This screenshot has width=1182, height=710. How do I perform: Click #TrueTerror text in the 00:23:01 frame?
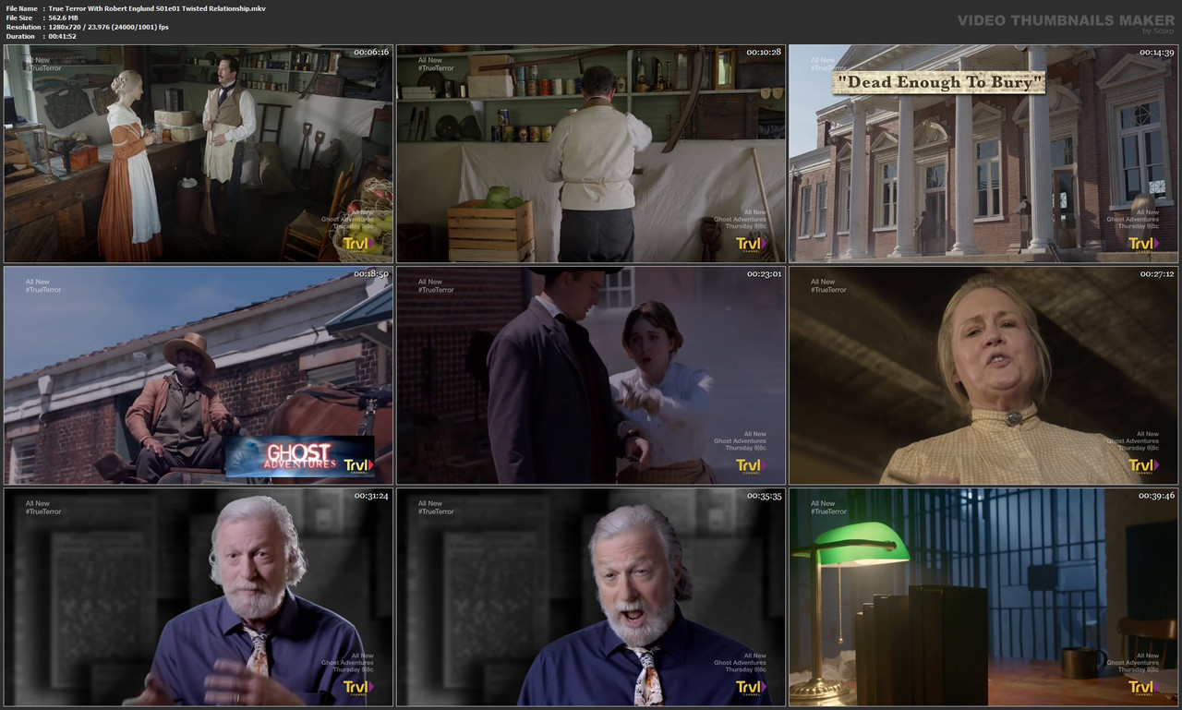[436, 290]
